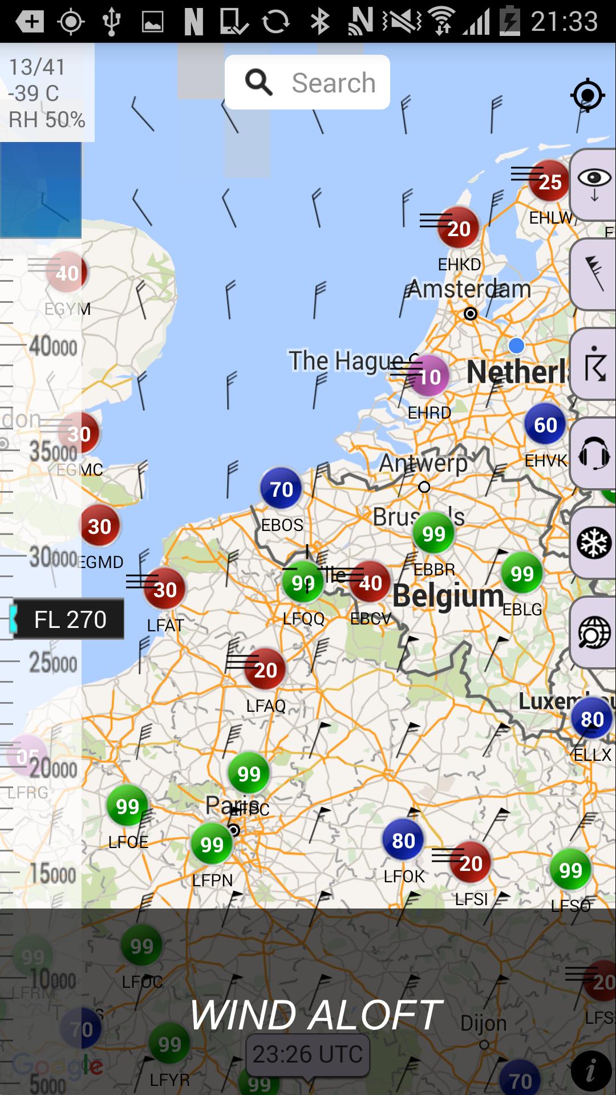The height and width of the screenshot is (1095, 616).
Task: Tap the LFOK blue marker 80
Action: [x=403, y=841]
